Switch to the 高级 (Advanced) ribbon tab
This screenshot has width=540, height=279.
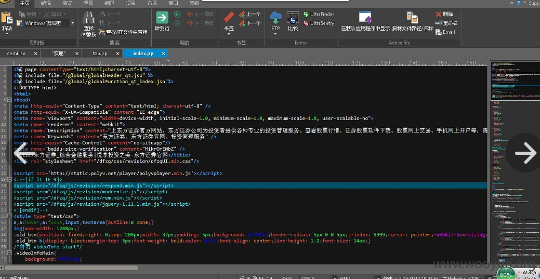(x=194, y=4)
